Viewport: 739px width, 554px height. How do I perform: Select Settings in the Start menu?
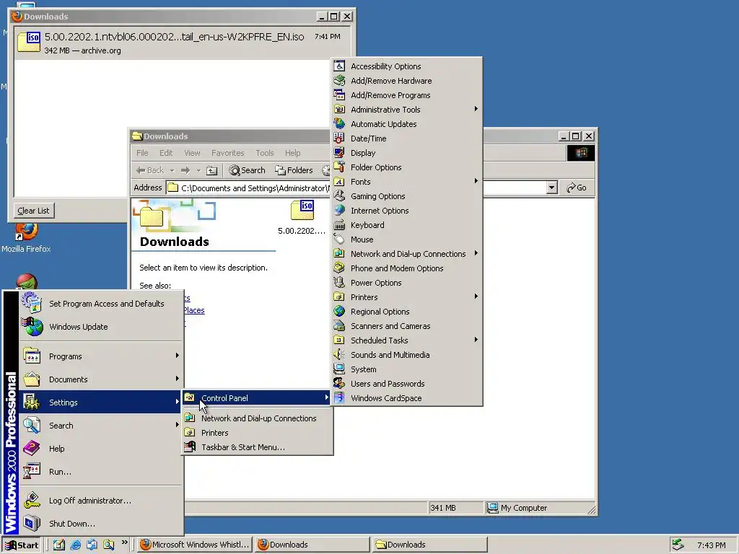click(x=100, y=402)
